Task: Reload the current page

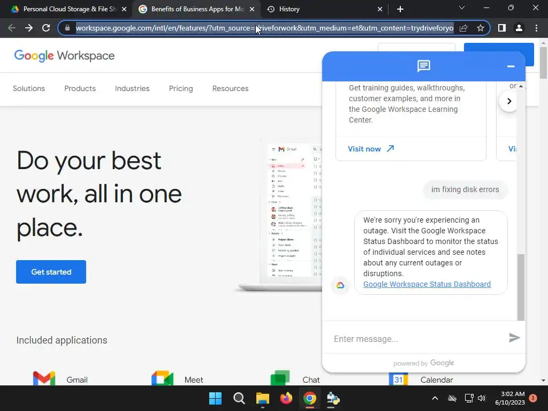Action: 46,28
